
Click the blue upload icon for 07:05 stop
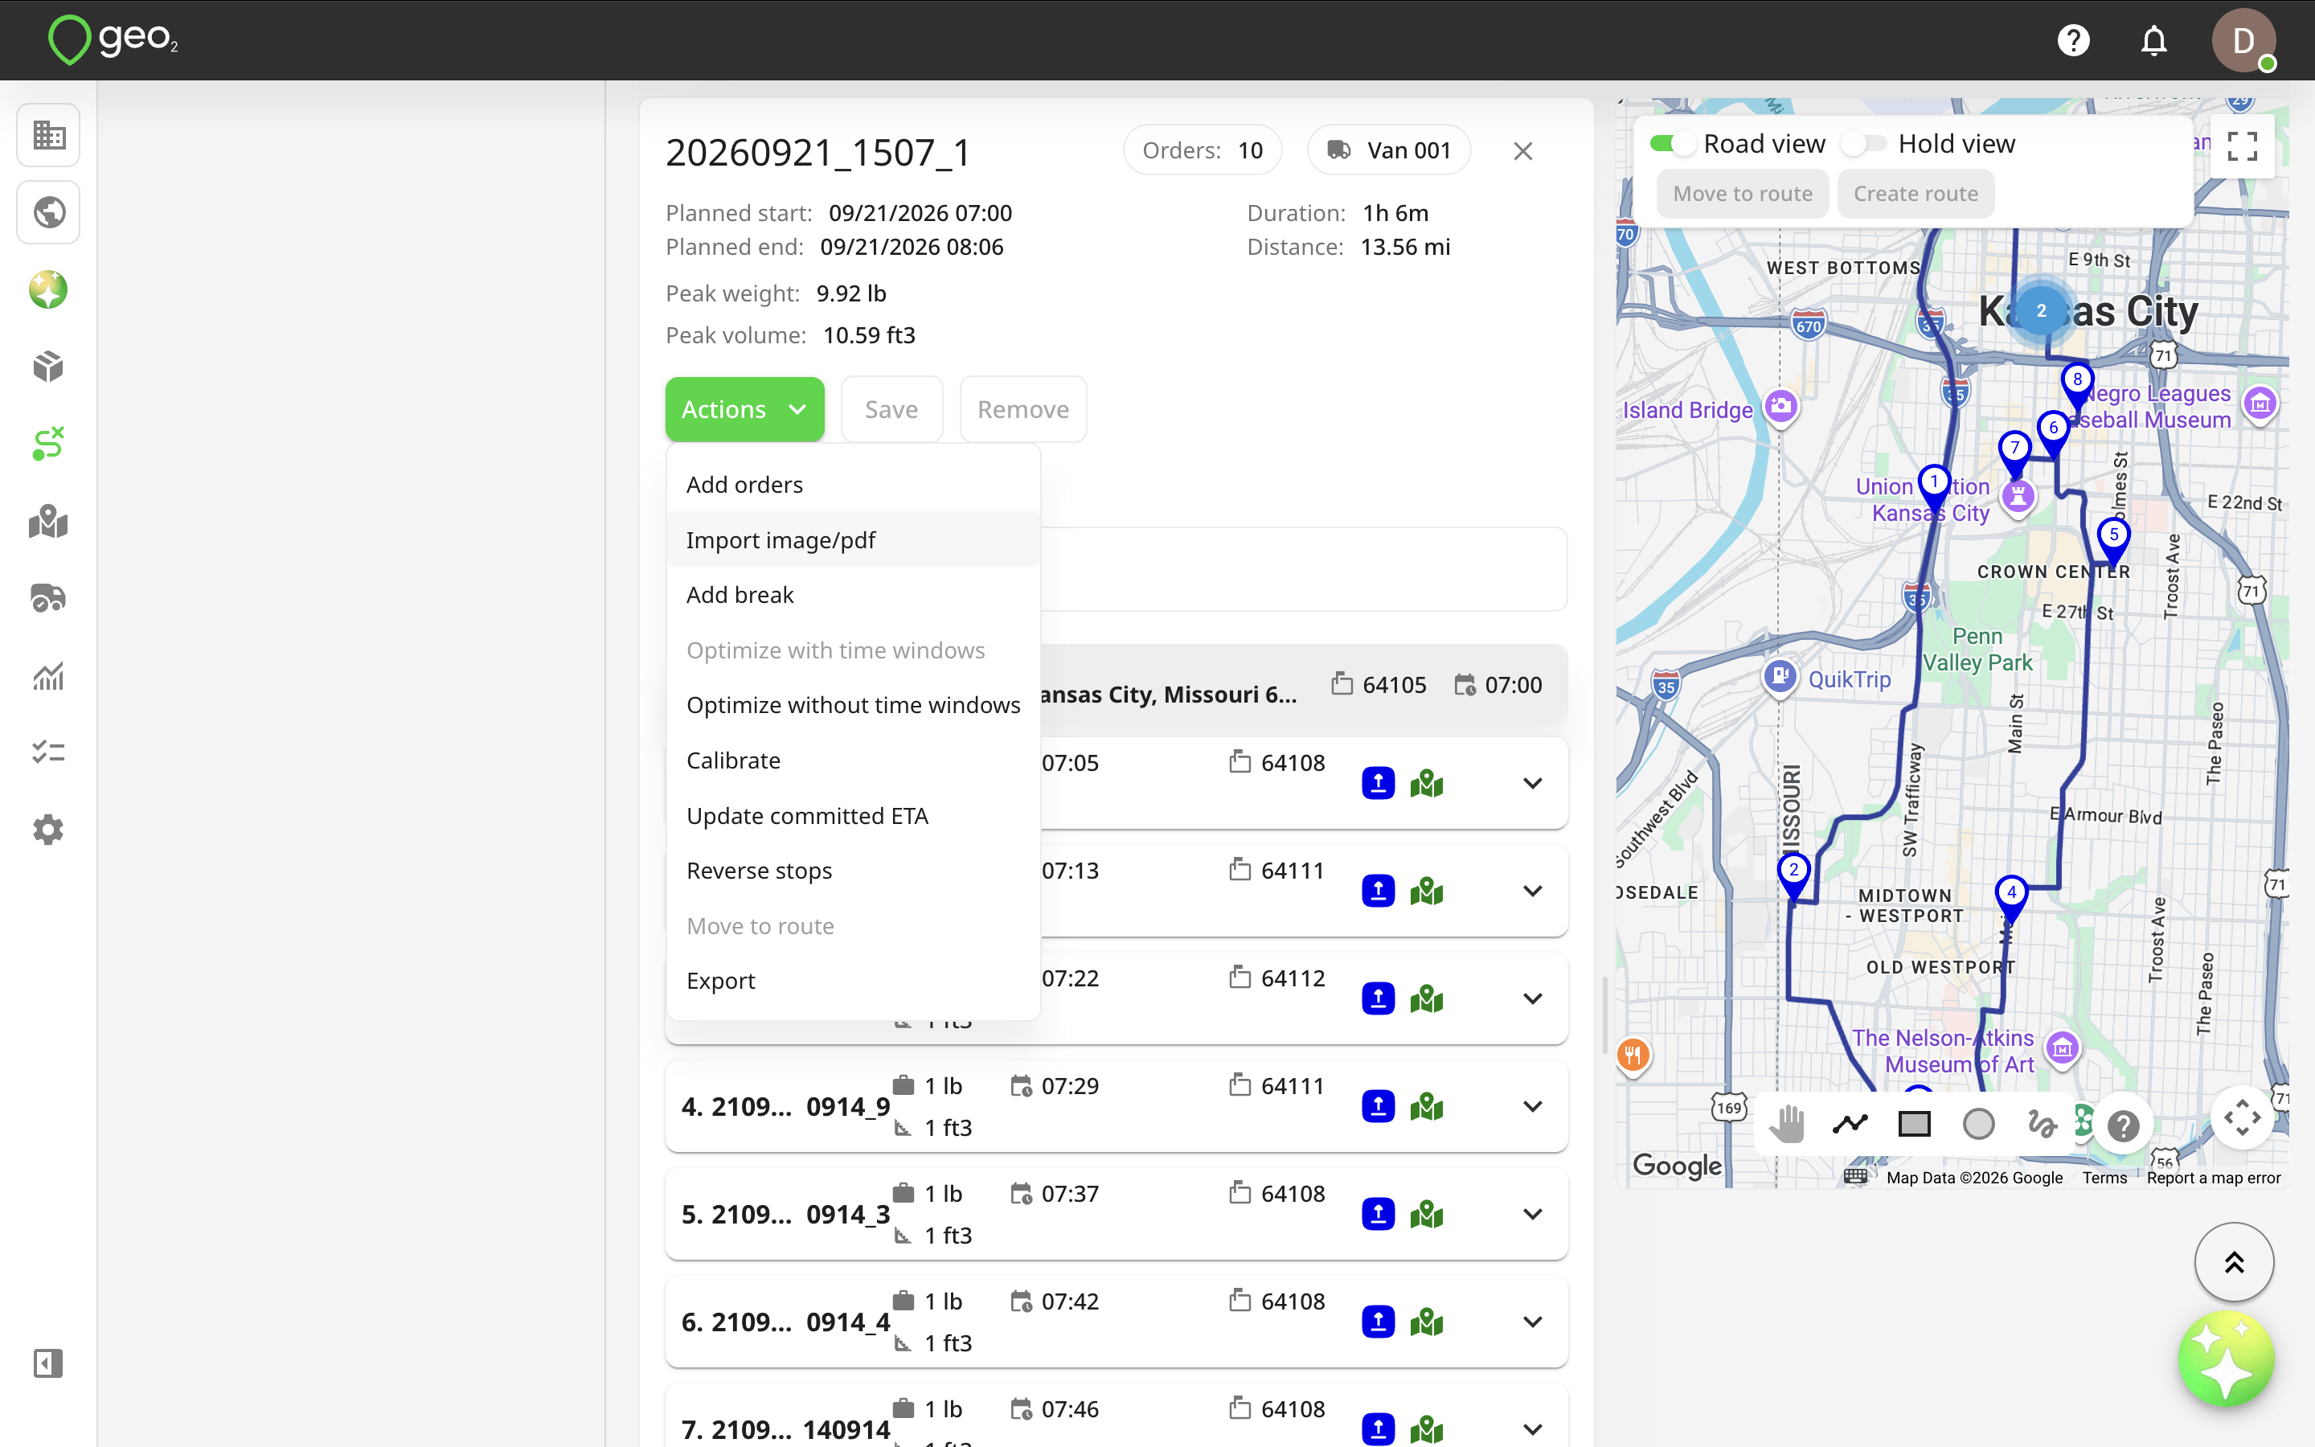(1378, 784)
